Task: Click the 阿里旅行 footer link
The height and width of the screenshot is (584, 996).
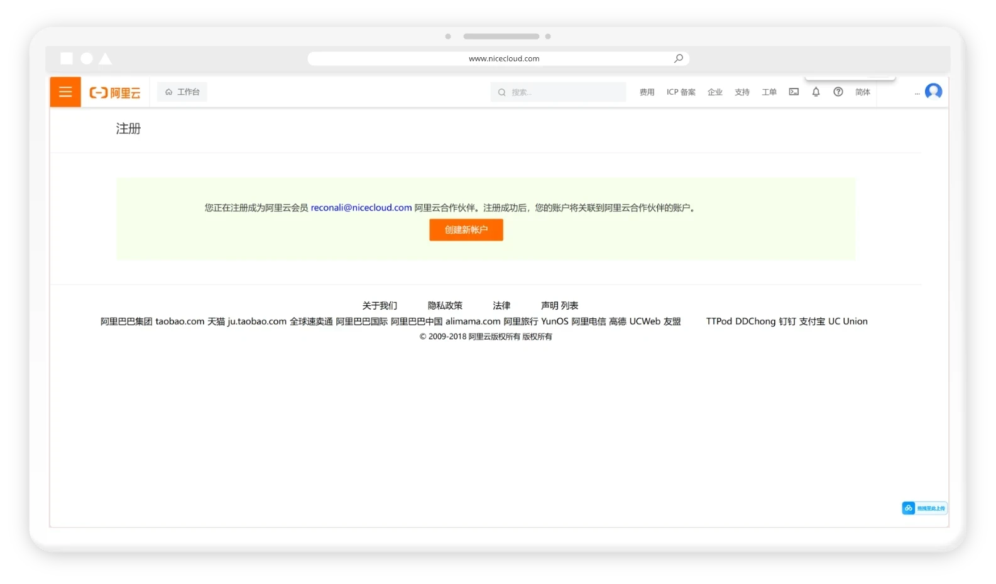Action: coord(521,322)
